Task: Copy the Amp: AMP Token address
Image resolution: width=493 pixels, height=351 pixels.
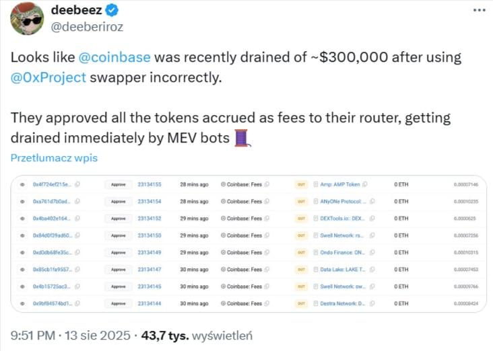Action: [366, 184]
